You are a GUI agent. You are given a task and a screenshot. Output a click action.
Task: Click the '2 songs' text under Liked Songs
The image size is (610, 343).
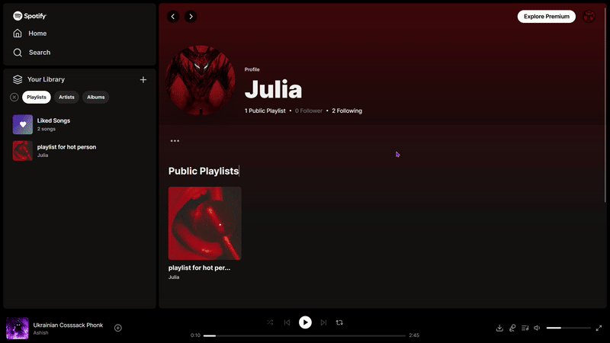point(47,129)
